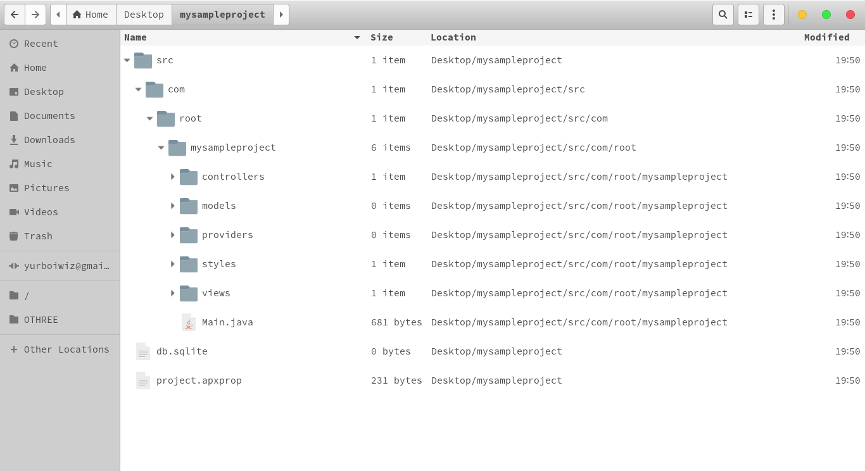Viewport: 865px width, 471px height.
Task: Expand the controllers folder
Action: [172, 177]
